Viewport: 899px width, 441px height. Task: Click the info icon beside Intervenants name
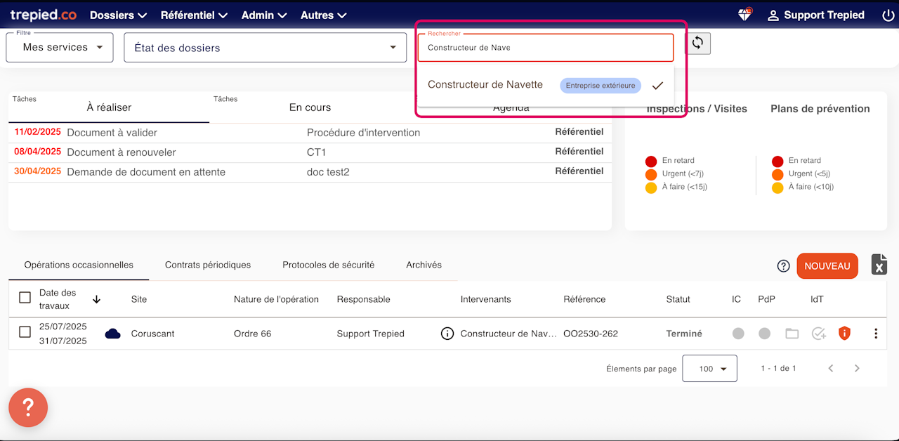click(x=447, y=334)
